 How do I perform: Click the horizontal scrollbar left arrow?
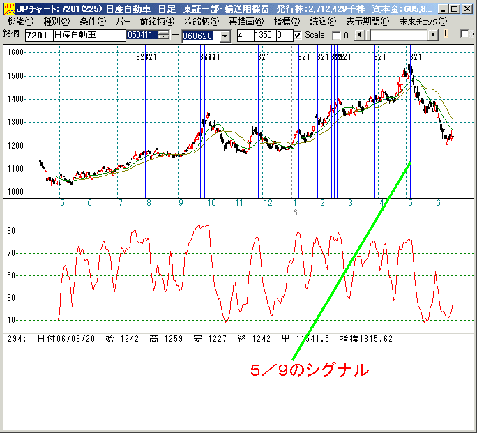360,35
